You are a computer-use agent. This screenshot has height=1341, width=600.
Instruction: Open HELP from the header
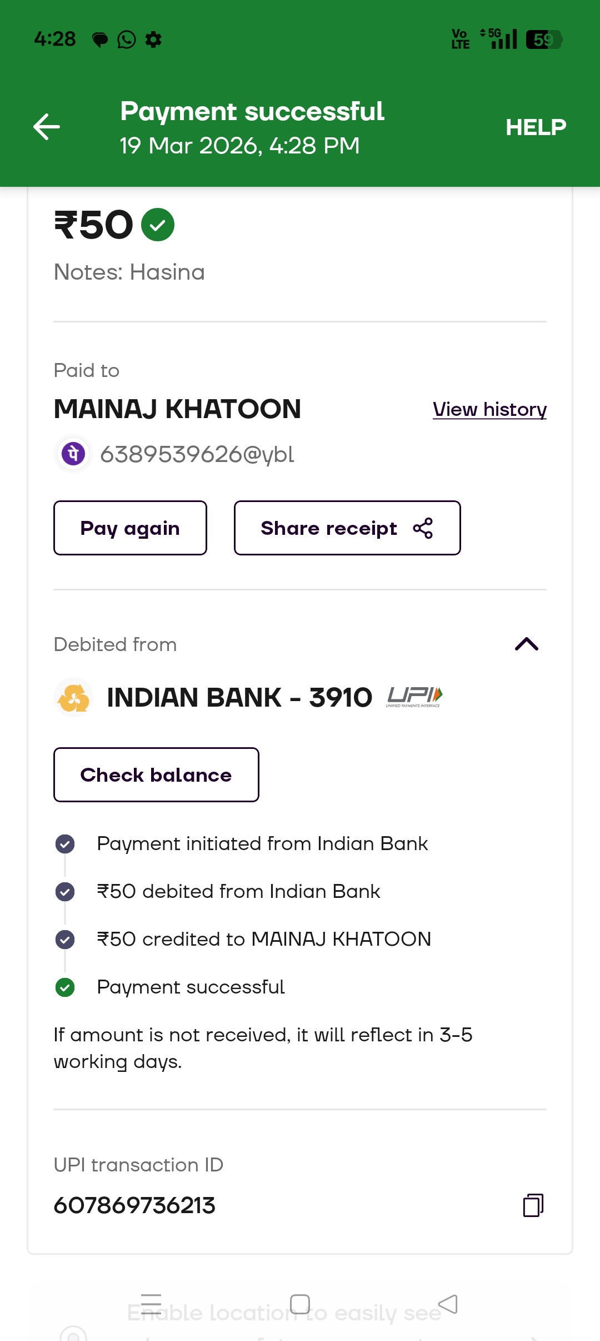point(536,127)
